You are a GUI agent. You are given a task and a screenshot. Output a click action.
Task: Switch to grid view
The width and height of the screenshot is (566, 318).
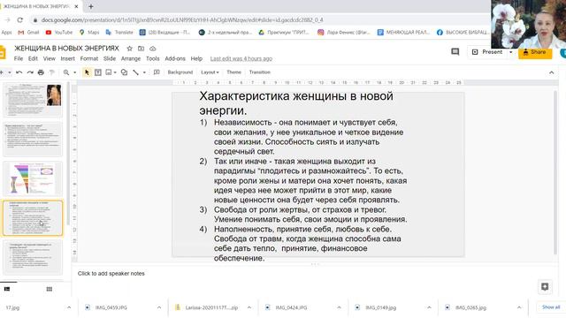pyautogui.click(x=50, y=289)
